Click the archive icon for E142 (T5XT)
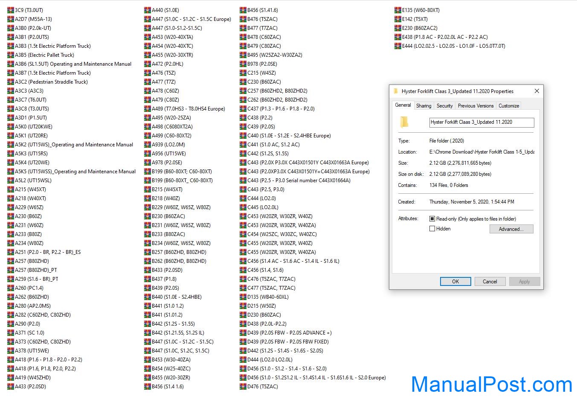 (x=398, y=19)
